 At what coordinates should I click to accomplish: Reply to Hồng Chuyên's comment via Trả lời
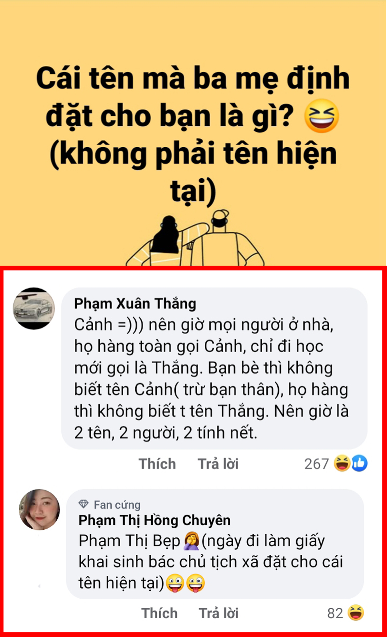click(x=219, y=613)
